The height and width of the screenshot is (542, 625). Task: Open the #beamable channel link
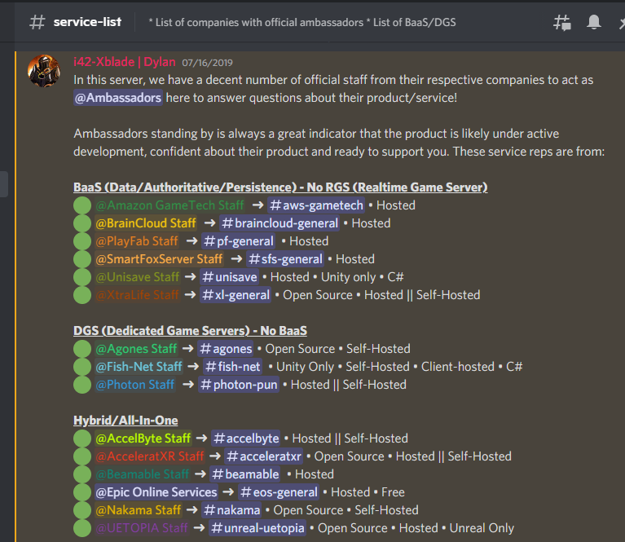[x=245, y=474]
